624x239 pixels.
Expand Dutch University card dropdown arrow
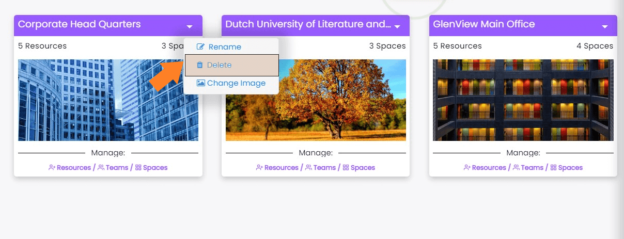(397, 26)
